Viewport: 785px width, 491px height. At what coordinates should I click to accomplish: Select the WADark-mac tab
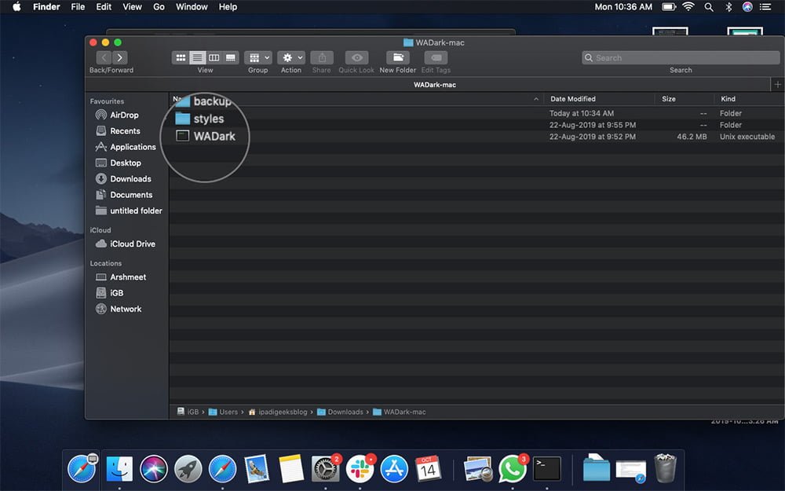point(435,85)
